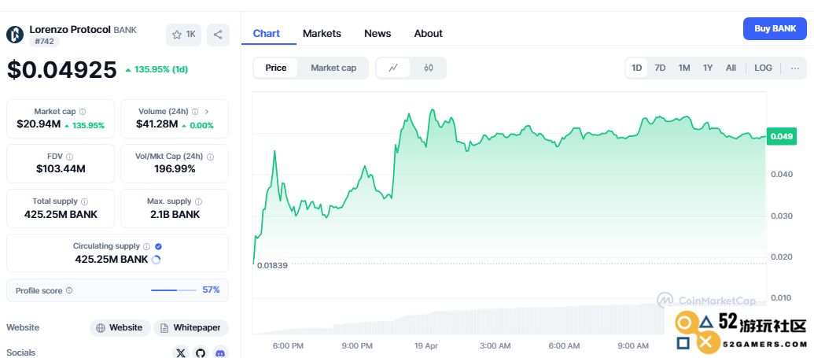814x358 pixels.
Task: Click the 6:00 PM time axis label
Action: 288,345
